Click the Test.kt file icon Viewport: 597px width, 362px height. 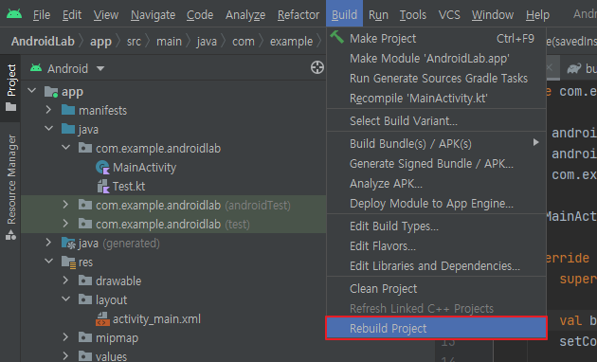coord(103,186)
